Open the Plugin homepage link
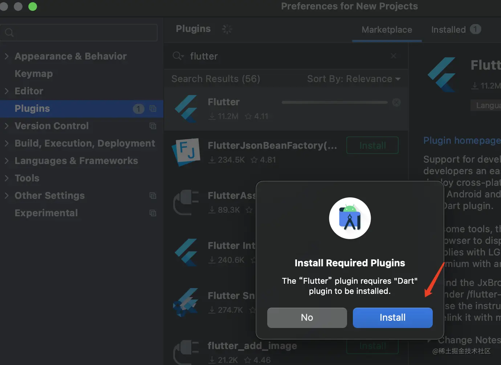This screenshot has height=365, width=501. coord(462,140)
